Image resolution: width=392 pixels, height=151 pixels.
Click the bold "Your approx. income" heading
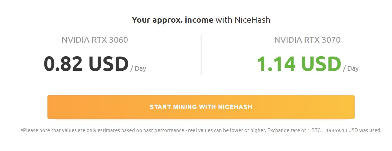[x=172, y=20]
